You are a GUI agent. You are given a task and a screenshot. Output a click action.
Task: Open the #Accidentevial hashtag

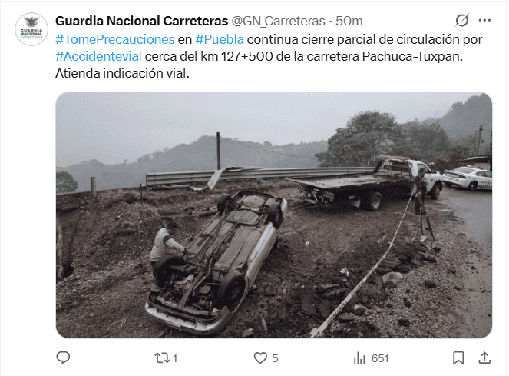(x=98, y=57)
